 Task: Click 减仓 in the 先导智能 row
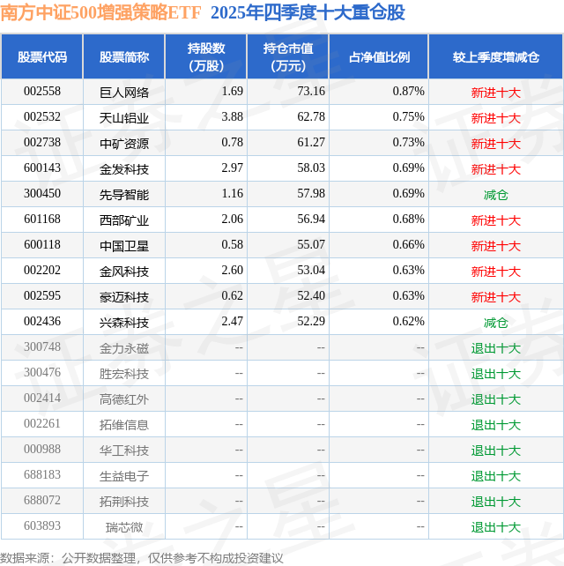click(x=496, y=195)
